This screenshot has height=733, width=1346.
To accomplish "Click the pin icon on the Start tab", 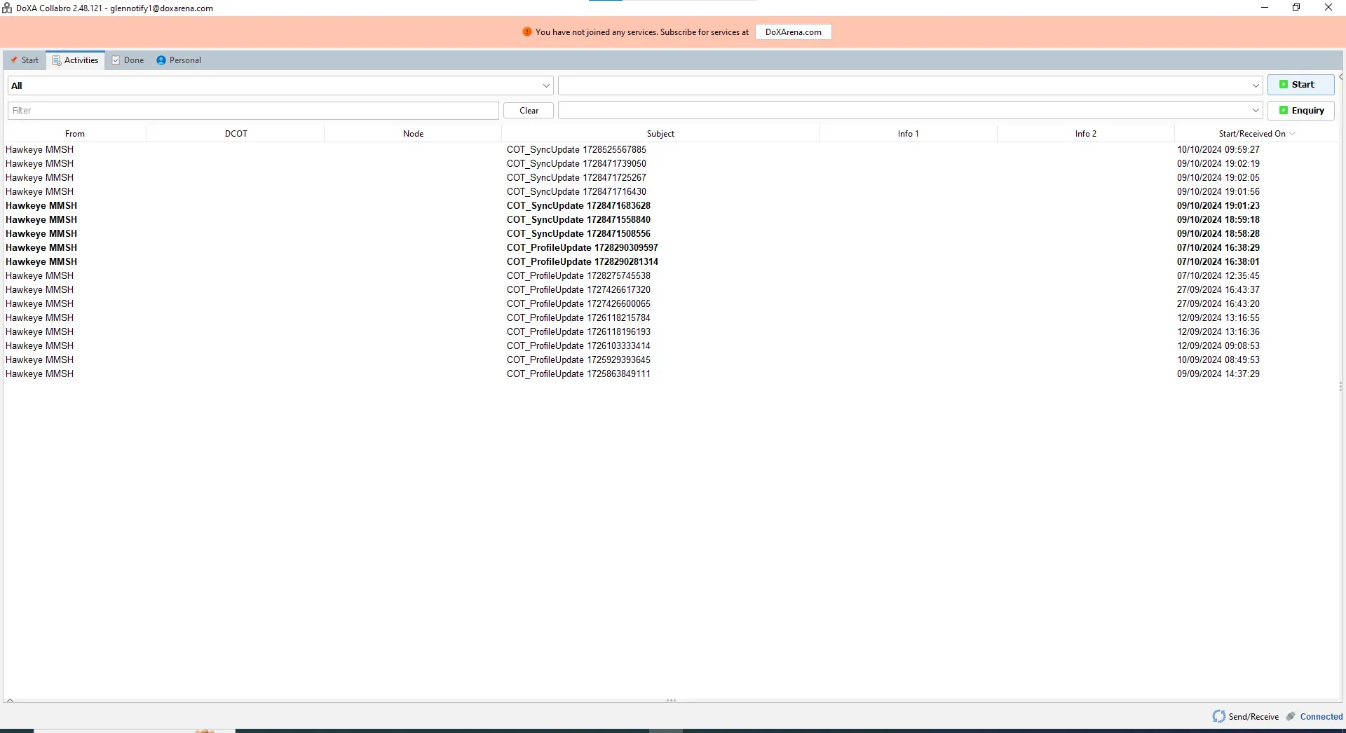I will click(x=14, y=60).
